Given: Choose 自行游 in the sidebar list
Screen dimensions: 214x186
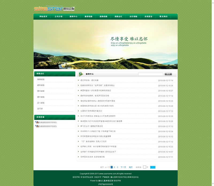Looking at the screenshot, I should pyautogui.click(x=40, y=109).
